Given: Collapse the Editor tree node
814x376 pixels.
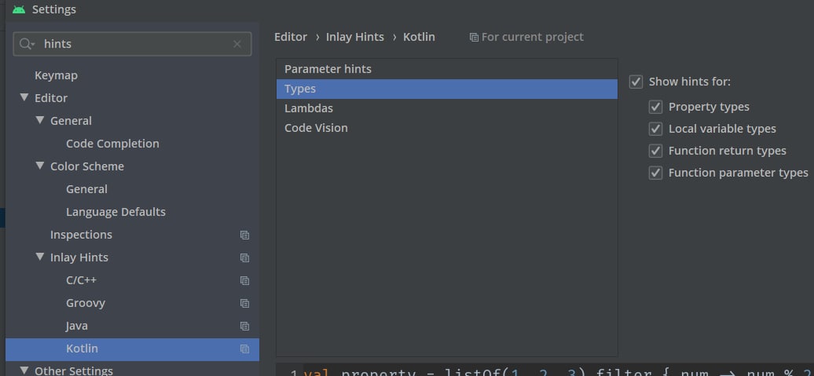Looking at the screenshot, I should [24, 98].
